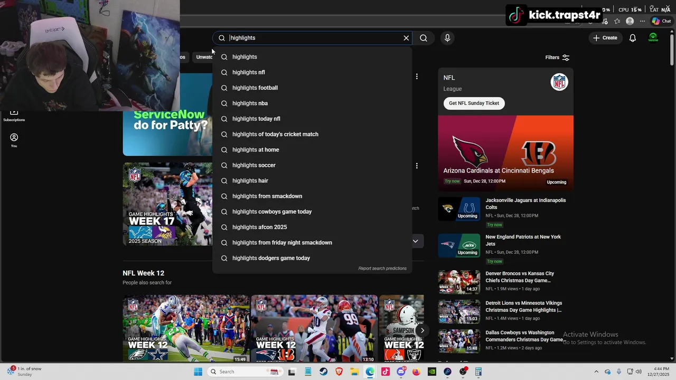Open Edge favorites star list

pyautogui.click(x=617, y=21)
